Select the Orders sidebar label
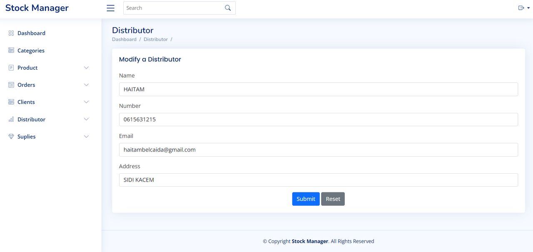This screenshot has height=252, width=533. pos(26,85)
